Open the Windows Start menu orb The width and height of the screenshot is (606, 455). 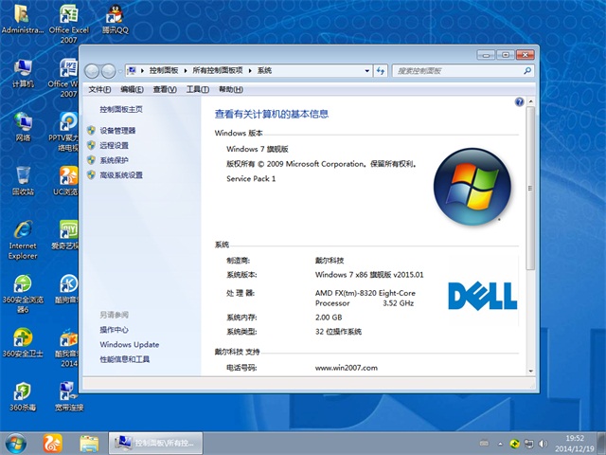coord(16,443)
